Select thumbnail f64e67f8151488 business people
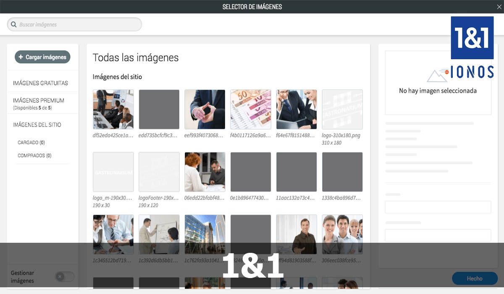 297,109
